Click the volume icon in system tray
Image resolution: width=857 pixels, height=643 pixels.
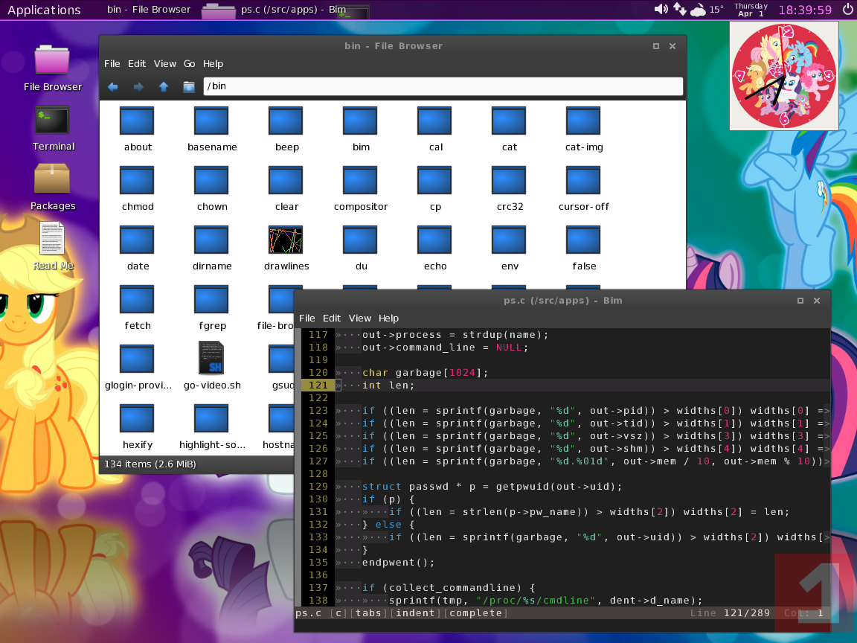click(661, 10)
